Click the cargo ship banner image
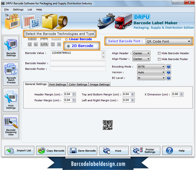196x170 pixels. [x=106, y=21]
